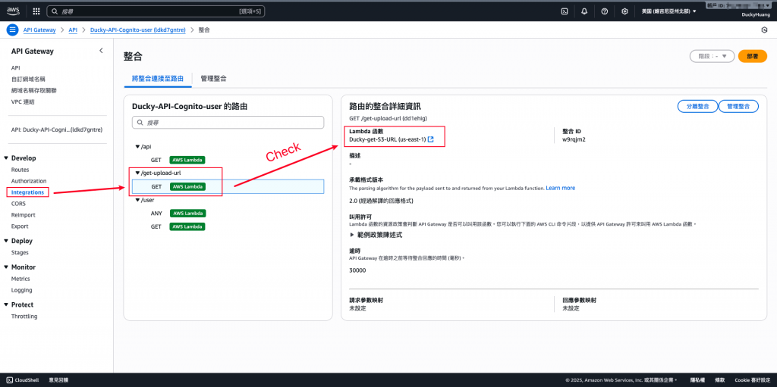Open 自訂網域名稱 in sidebar
777x387 pixels.
coord(28,80)
